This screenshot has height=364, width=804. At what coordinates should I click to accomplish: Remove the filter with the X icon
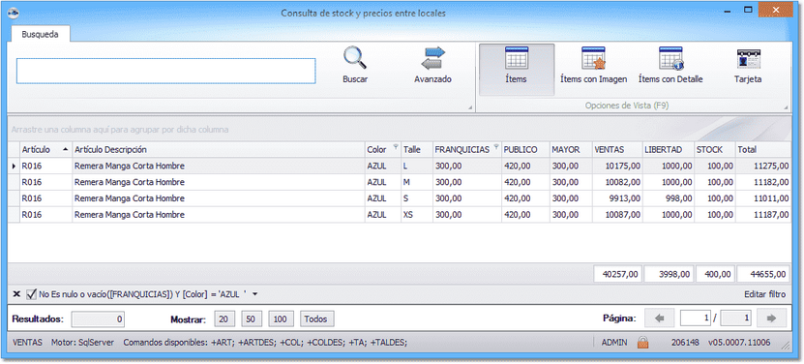point(16,294)
